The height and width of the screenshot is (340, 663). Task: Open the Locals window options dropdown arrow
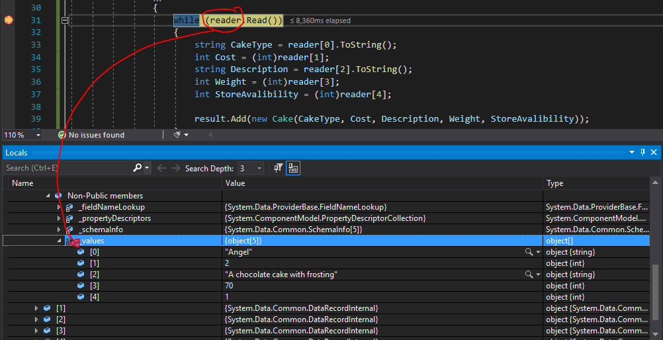tap(632, 152)
